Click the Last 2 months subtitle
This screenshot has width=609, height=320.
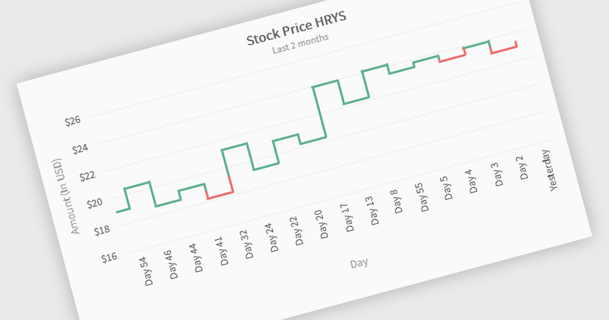(x=300, y=44)
